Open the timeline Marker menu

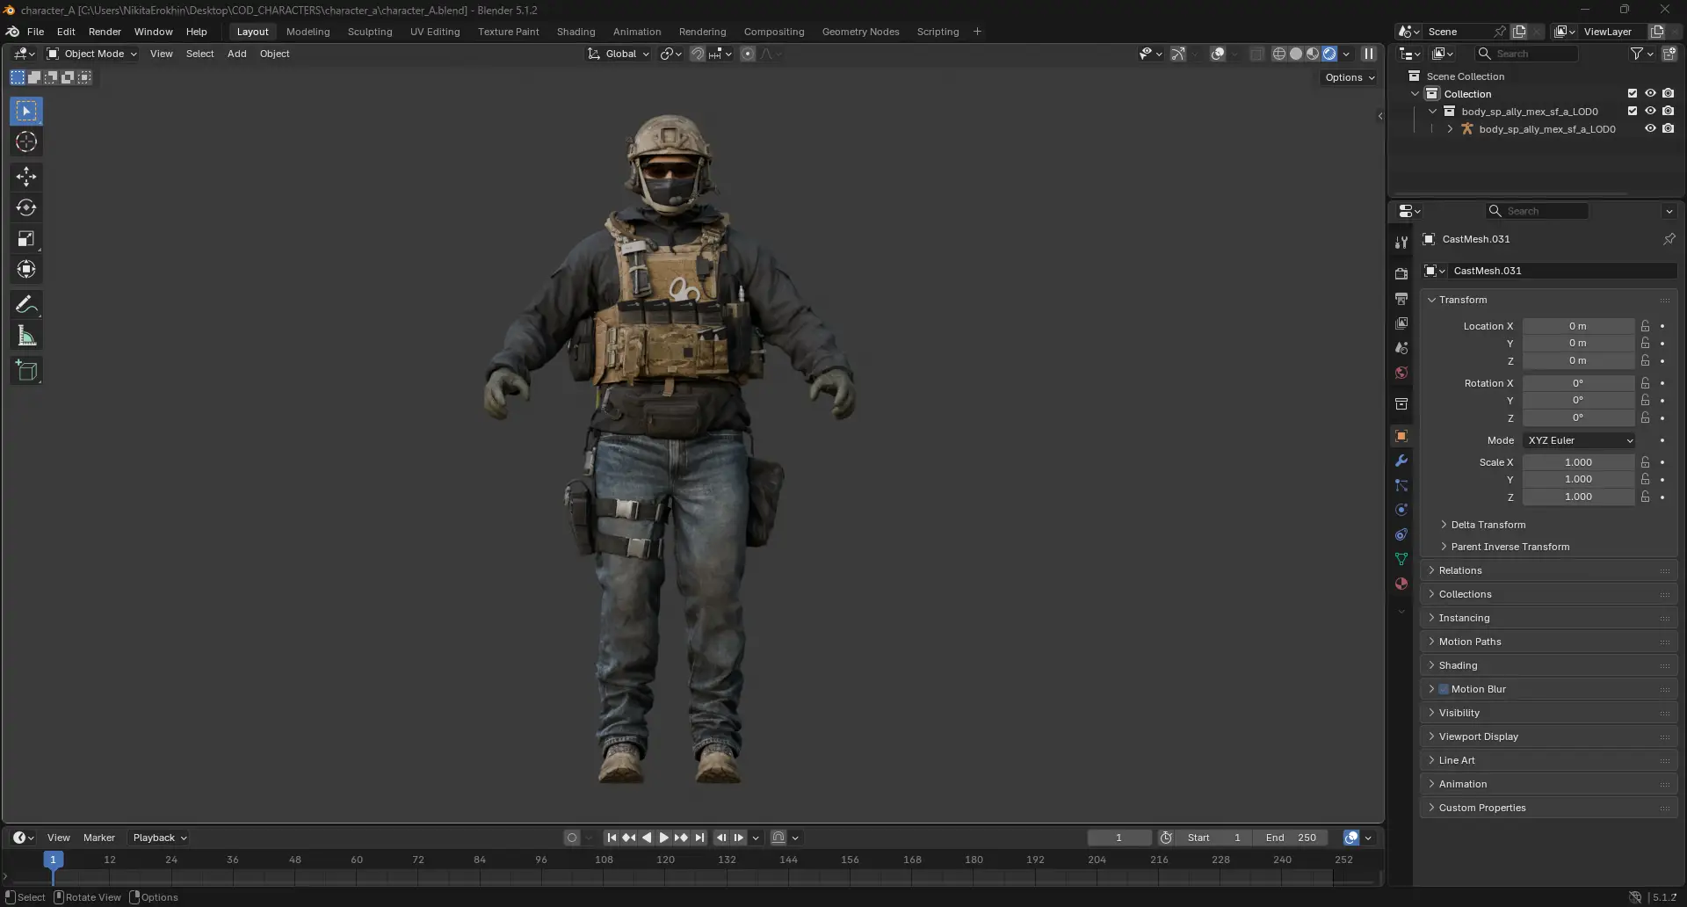(99, 838)
